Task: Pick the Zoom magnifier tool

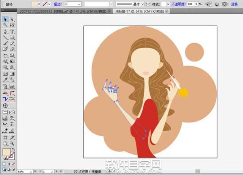Action: tap(12, 143)
